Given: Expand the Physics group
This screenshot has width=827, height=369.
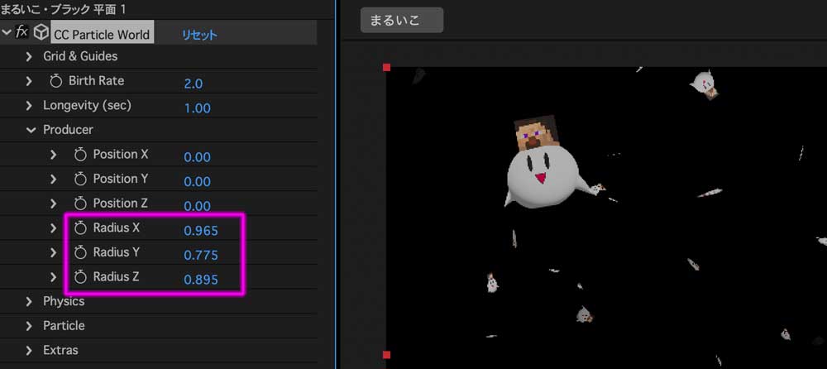Looking at the screenshot, I should tap(30, 301).
